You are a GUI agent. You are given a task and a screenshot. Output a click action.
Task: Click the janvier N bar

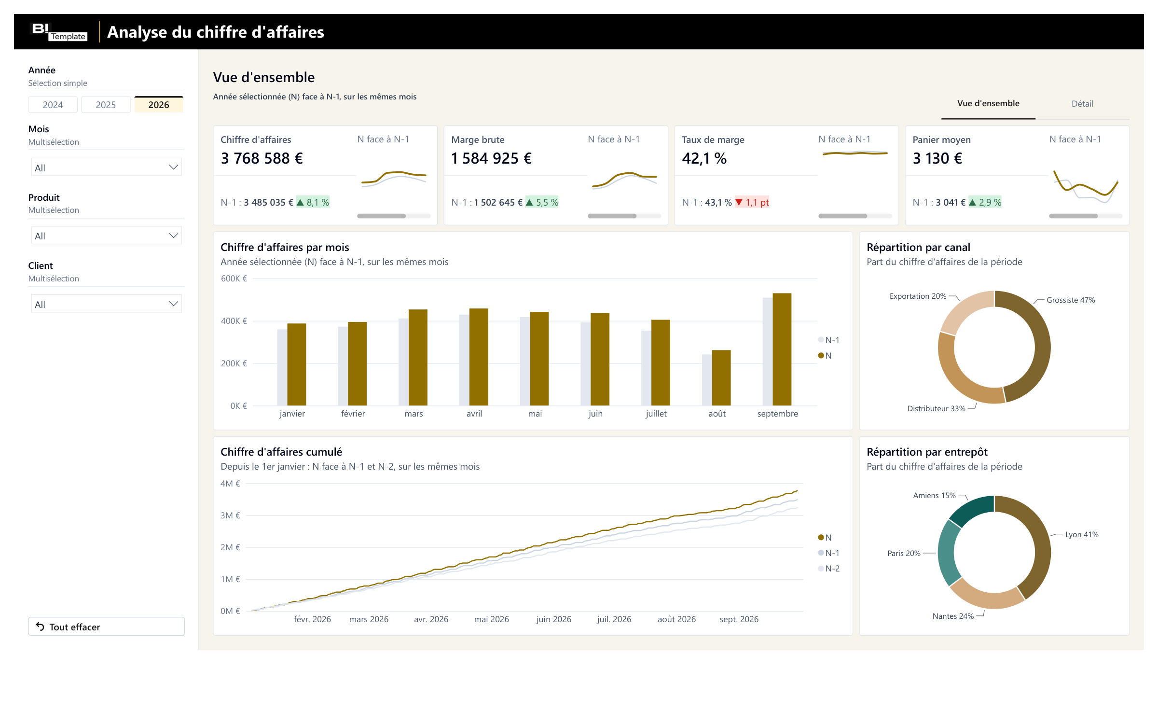click(x=296, y=364)
